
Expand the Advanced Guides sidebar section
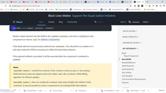pos(132,43)
